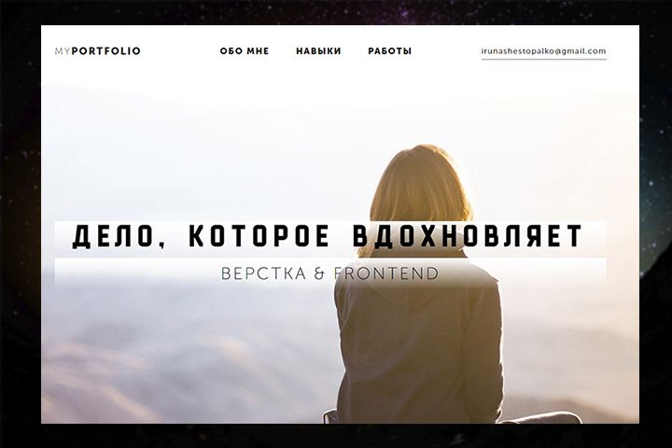Go to the НАВЫКИ menu item
The height and width of the screenshot is (448, 672).
(x=318, y=51)
